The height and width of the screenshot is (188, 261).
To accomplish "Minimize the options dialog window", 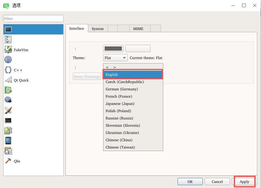I will click(233, 5).
